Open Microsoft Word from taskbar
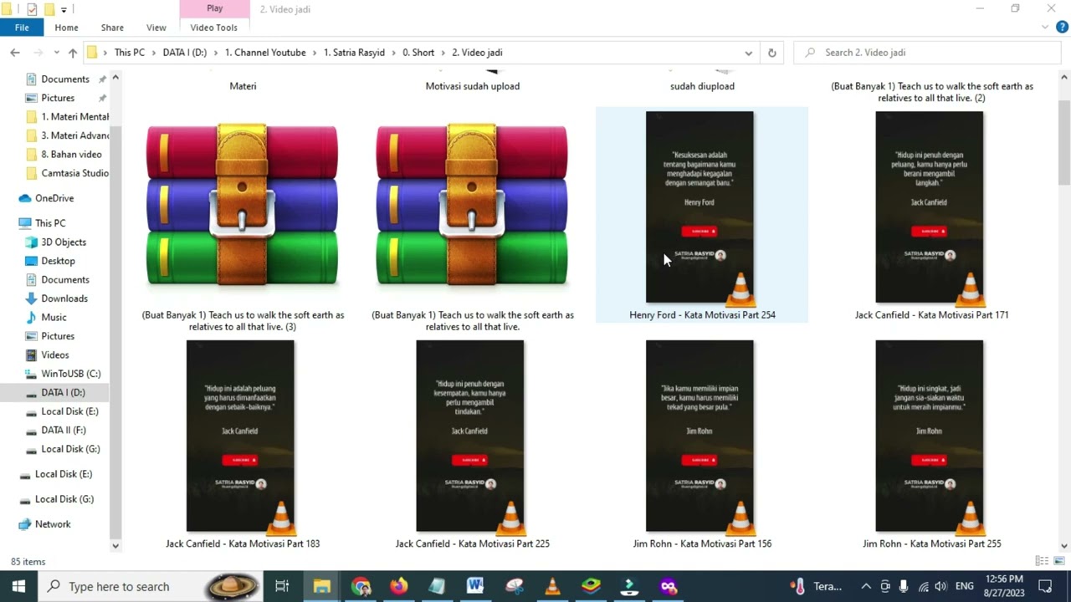The image size is (1071, 602). (475, 586)
